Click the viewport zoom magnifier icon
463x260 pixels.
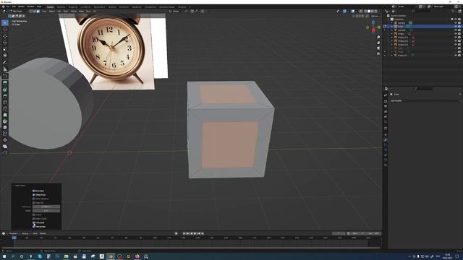pos(378,37)
